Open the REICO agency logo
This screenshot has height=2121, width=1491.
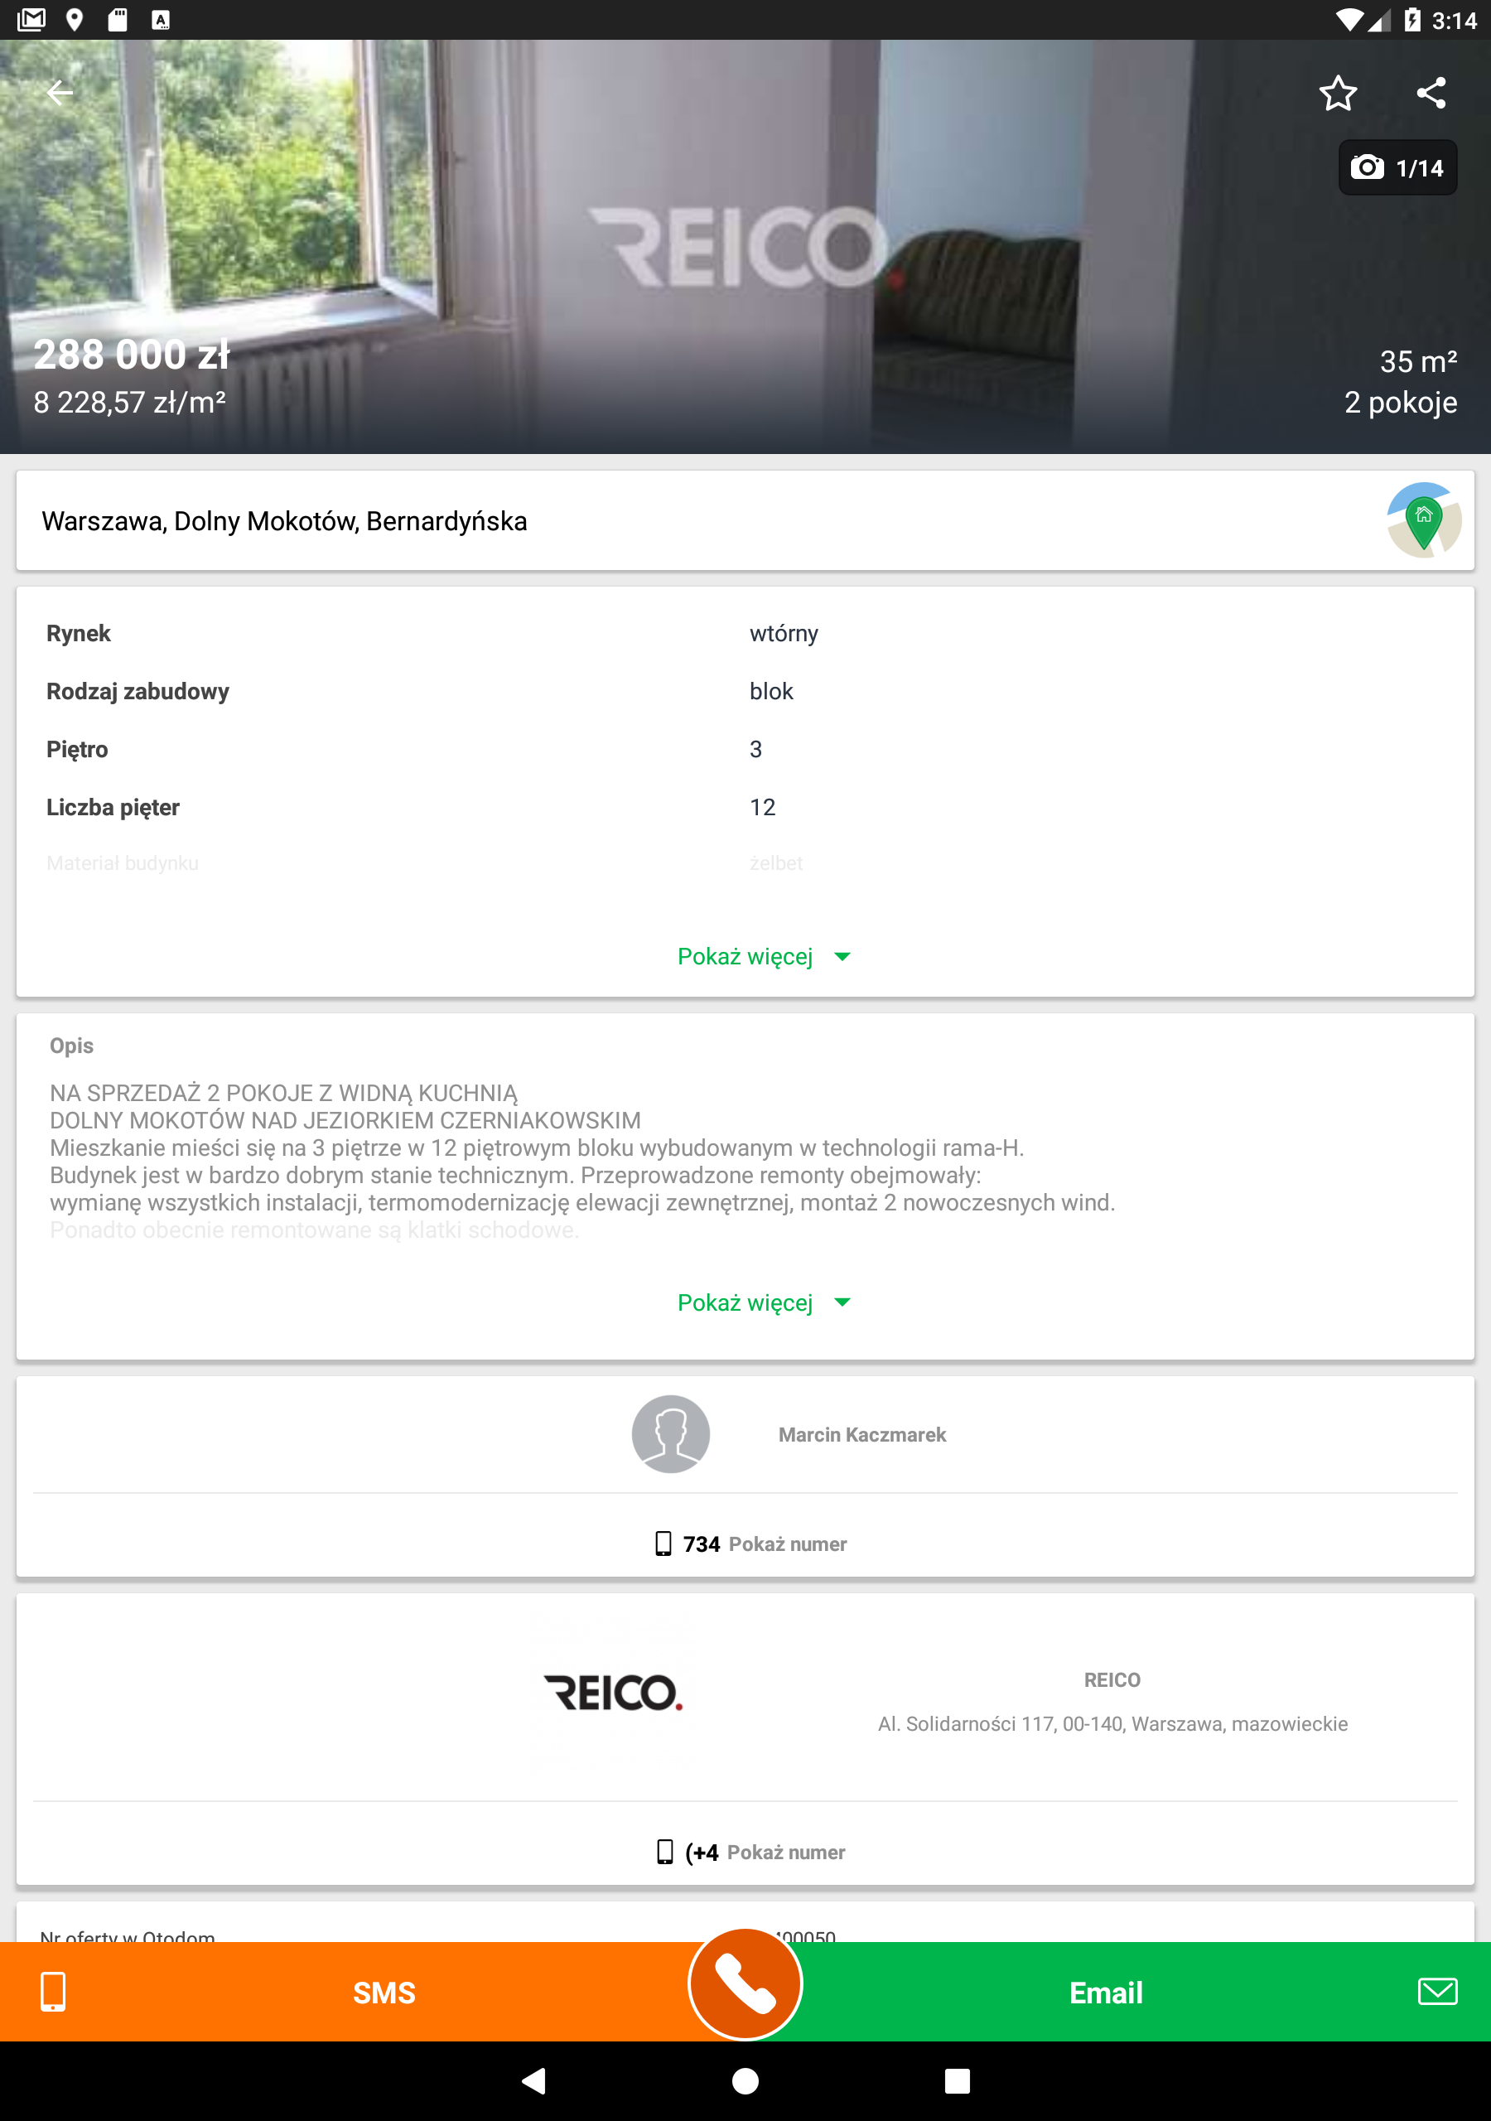coord(614,1693)
